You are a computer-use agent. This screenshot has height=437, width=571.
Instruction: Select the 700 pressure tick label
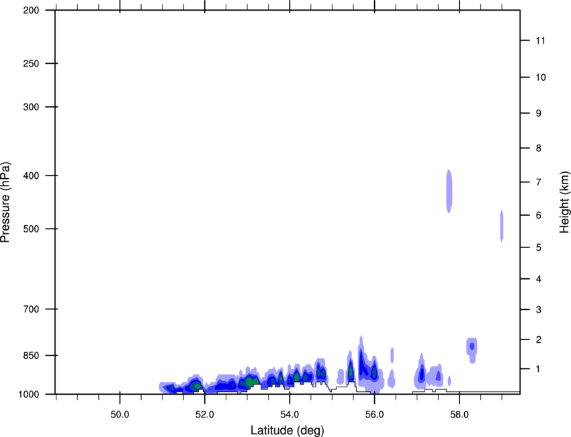[x=31, y=309]
